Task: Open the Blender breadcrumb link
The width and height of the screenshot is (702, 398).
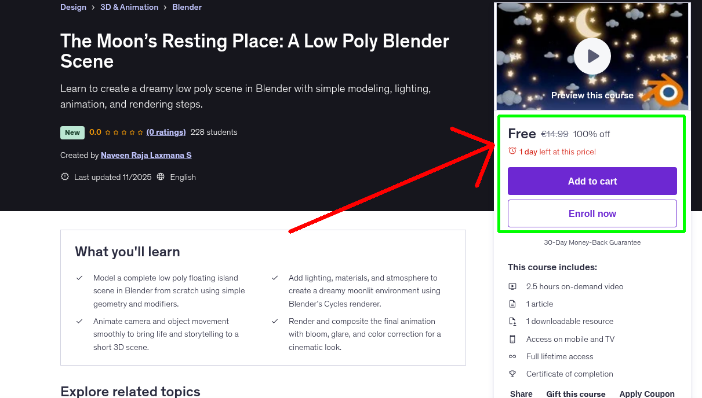Action: click(187, 8)
